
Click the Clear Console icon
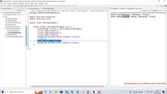[148, 11]
